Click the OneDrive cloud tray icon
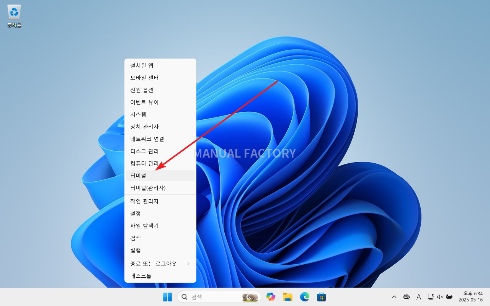The image size is (490, 306). (x=407, y=297)
